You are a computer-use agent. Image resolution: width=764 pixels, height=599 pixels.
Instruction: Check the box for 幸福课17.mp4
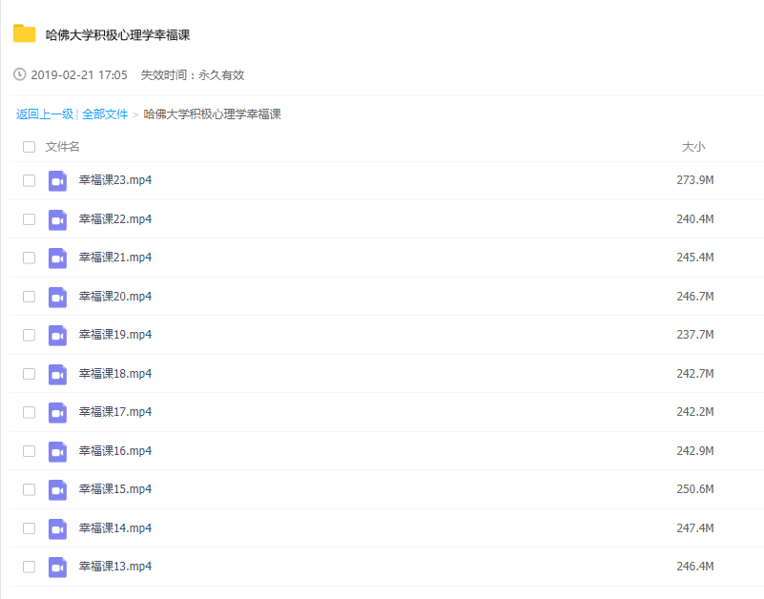pos(30,412)
